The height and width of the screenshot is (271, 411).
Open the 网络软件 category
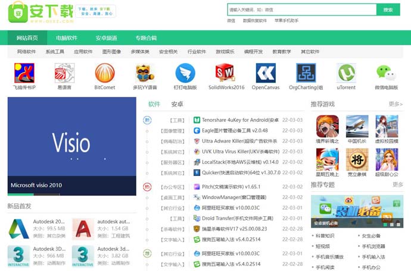[26, 52]
